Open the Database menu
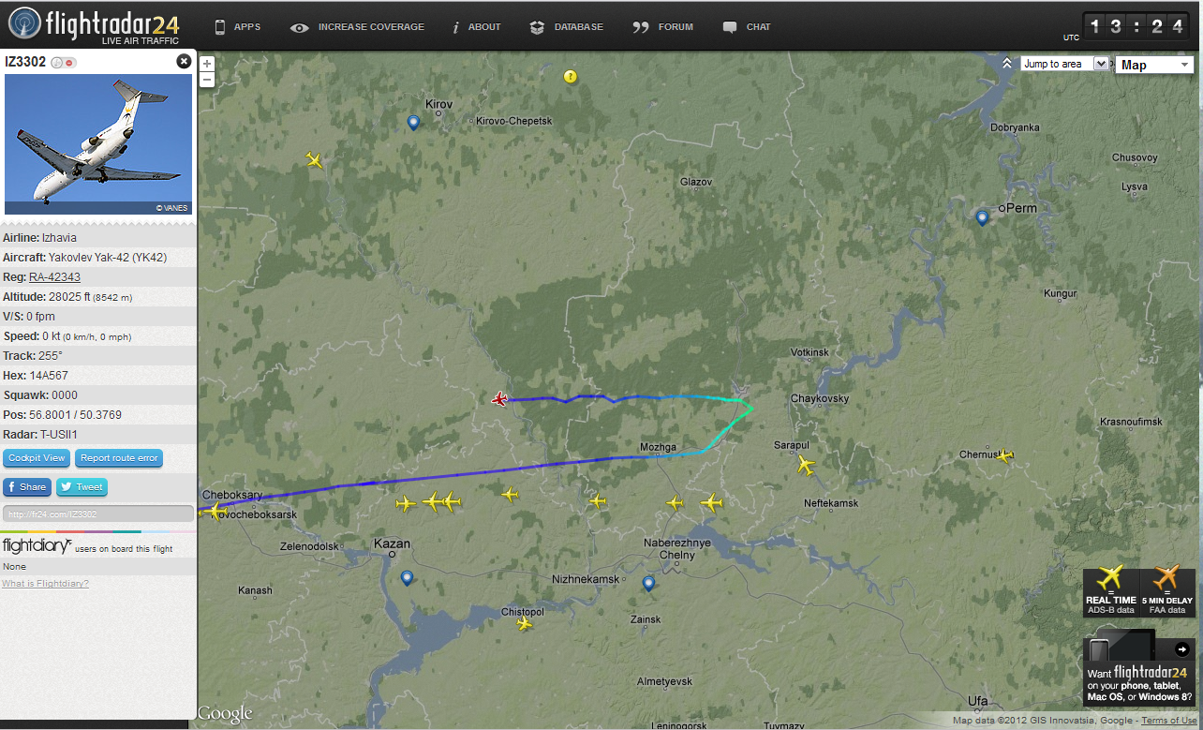This screenshot has height=730, width=1203. [x=567, y=27]
